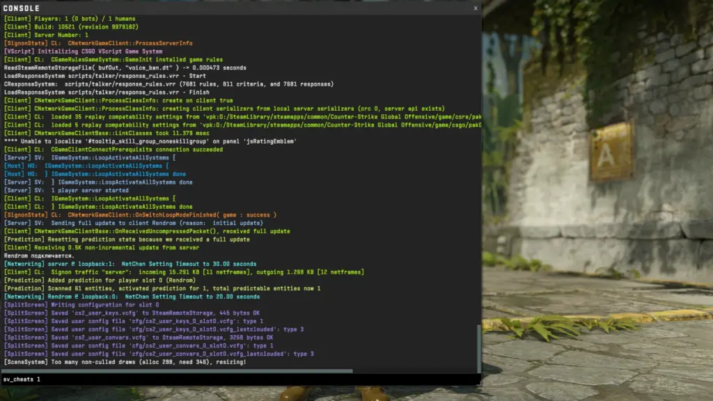Click the line with 'GameInit installed game rules'

[x=113, y=60]
